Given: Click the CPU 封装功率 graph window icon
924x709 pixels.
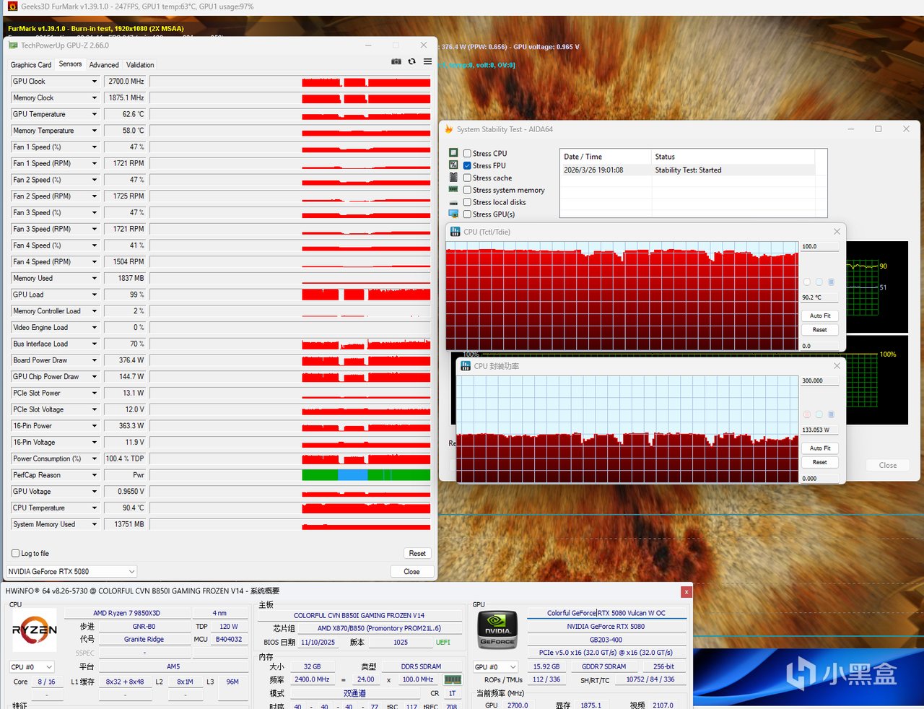Looking at the screenshot, I should pos(466,366).
